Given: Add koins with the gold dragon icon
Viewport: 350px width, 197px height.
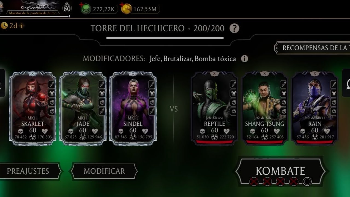Looking at the screenshot, I should coord(126,9).
